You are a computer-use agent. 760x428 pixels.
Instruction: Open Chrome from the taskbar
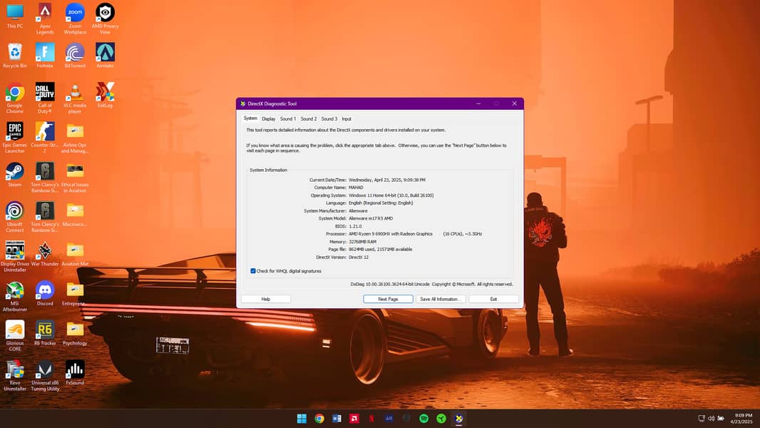point(319,418)
